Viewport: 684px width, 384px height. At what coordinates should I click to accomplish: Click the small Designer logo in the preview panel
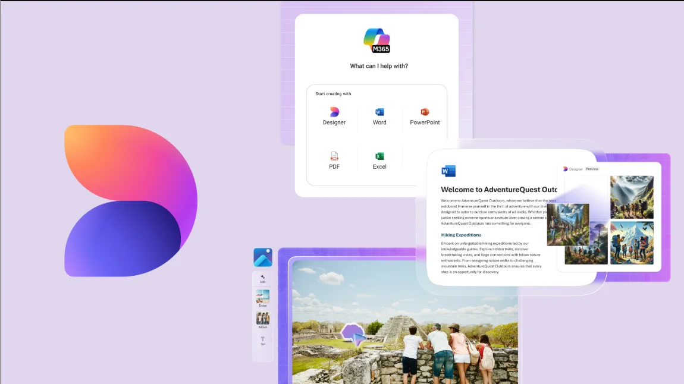coord(566,169)
